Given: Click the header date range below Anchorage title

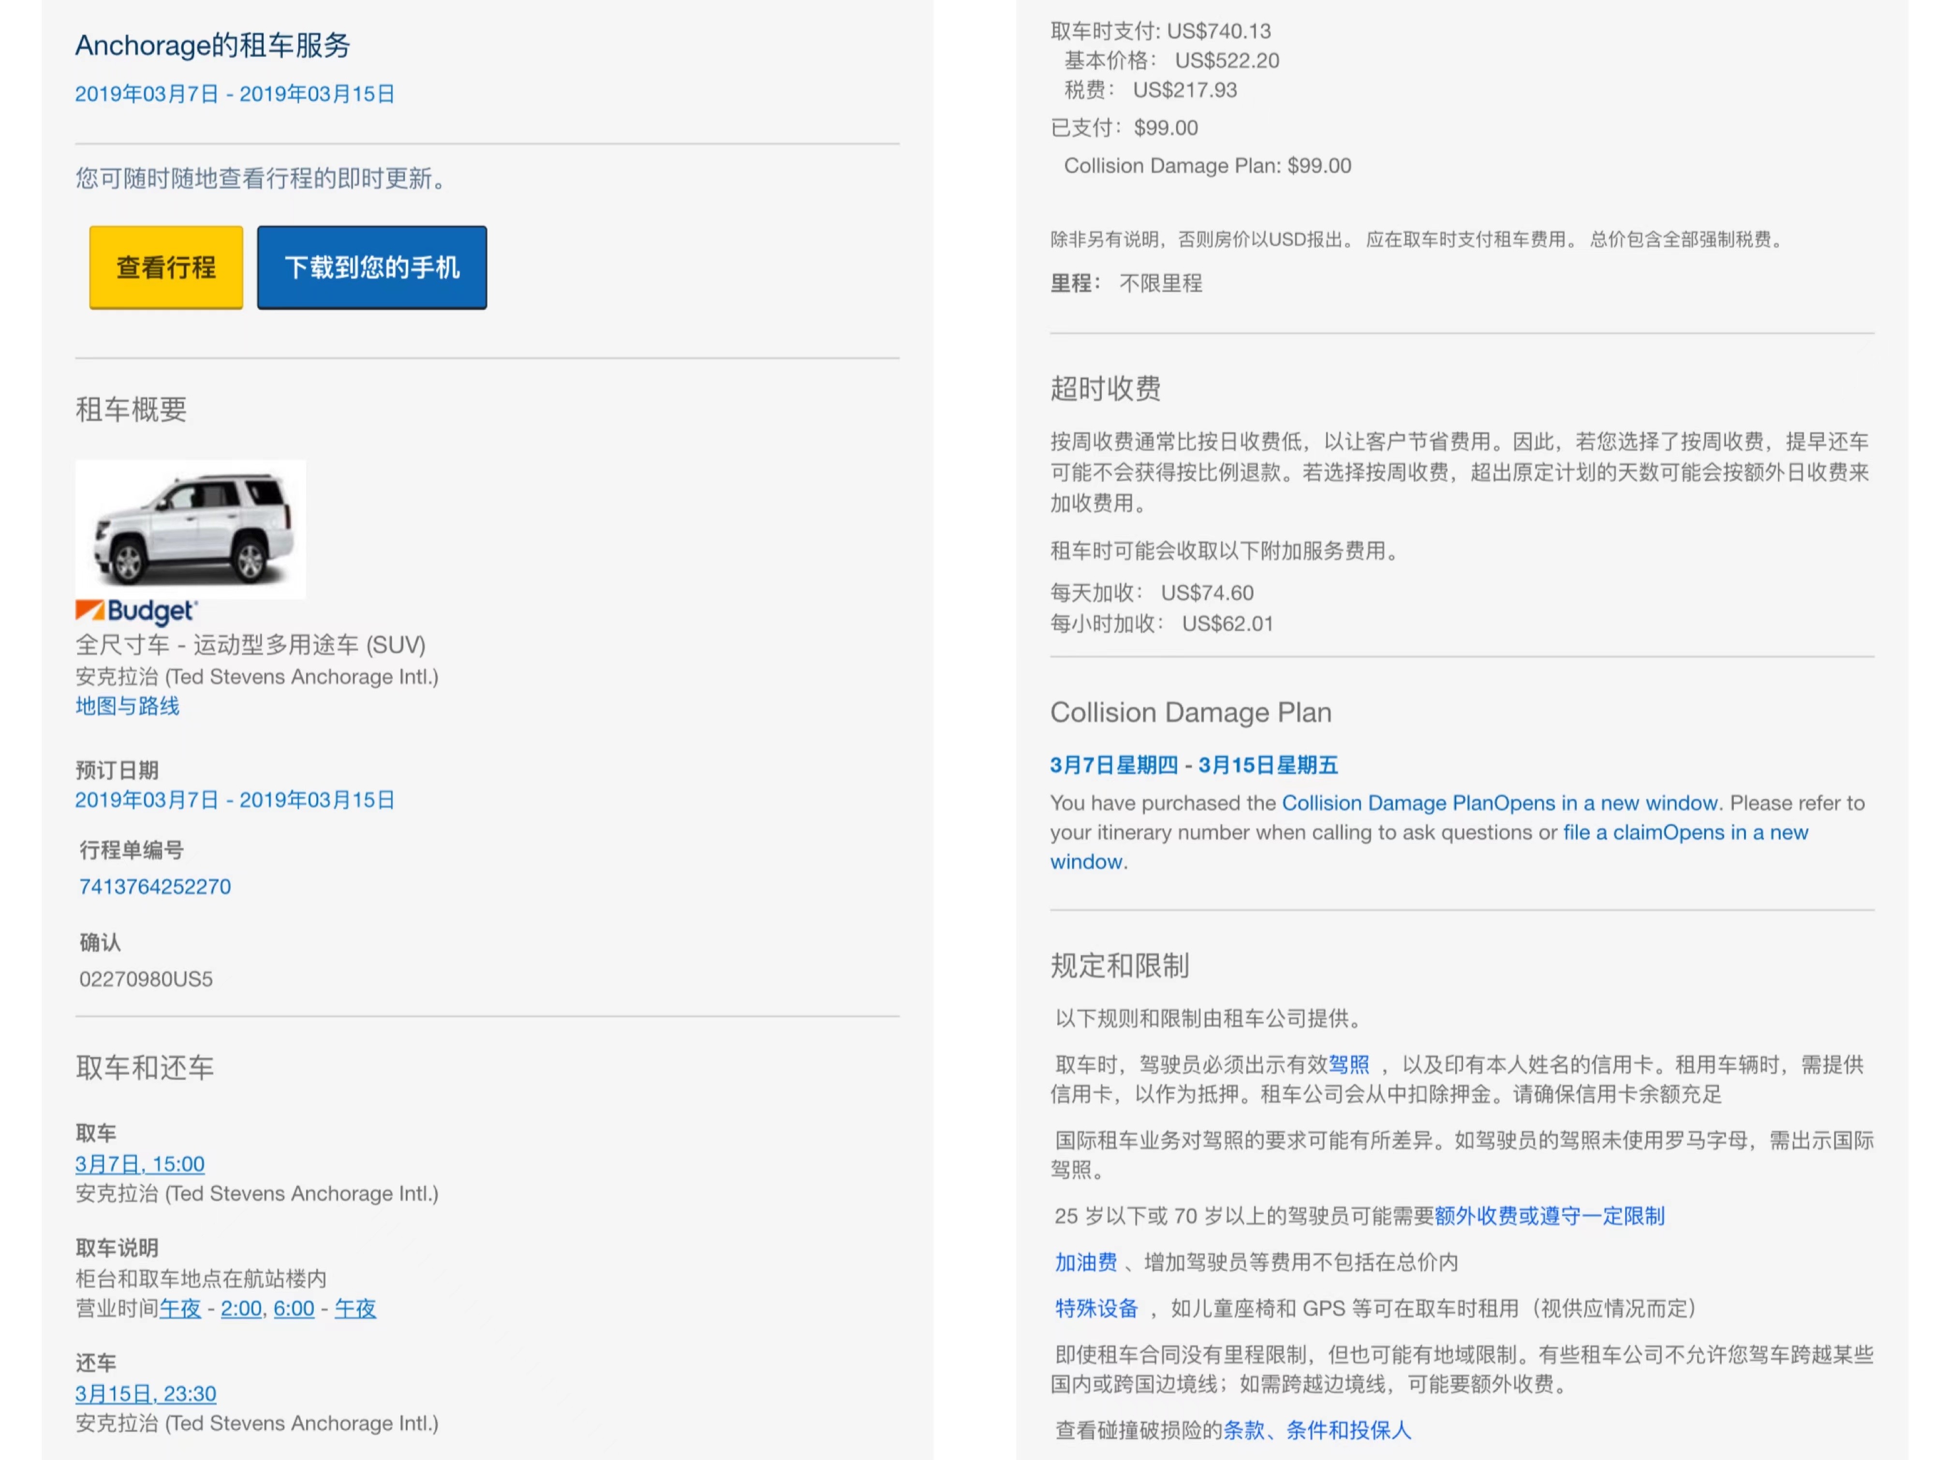Looking at the screenshot, I should (x=235, y=94).
